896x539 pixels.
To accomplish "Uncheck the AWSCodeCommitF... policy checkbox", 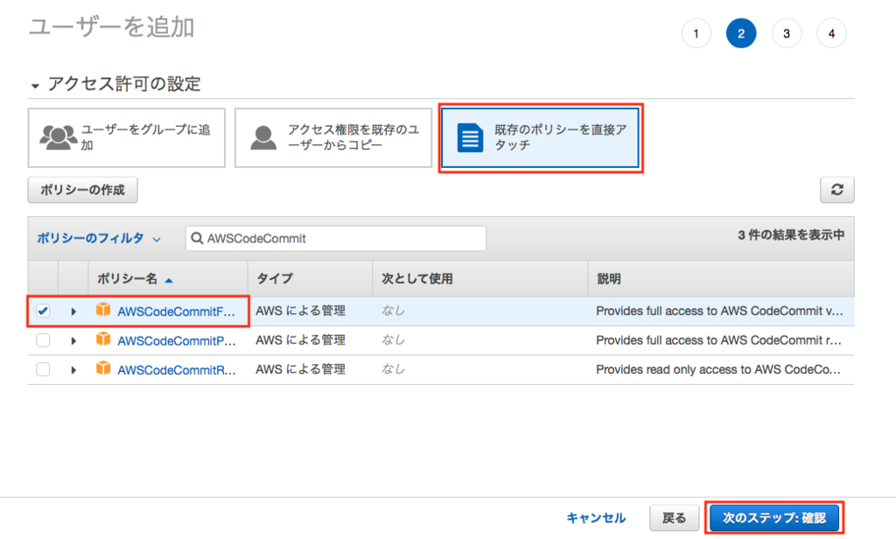I will [x=43, y=311].
